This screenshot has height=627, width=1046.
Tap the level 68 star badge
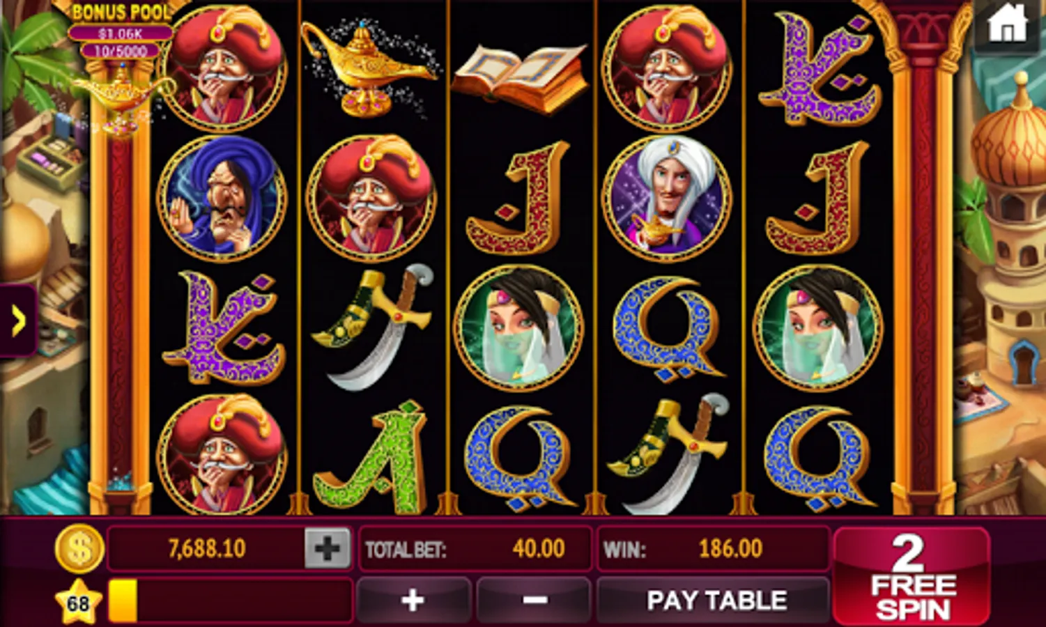pyautogui.click(x=78, y=602)
